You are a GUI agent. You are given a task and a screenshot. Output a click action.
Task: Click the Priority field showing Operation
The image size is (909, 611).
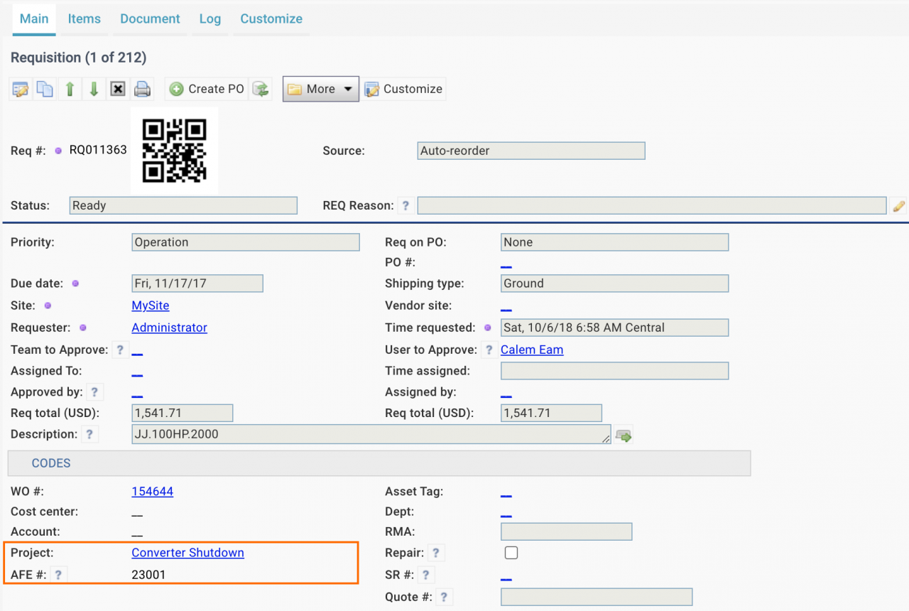click(x=246, y=242)
